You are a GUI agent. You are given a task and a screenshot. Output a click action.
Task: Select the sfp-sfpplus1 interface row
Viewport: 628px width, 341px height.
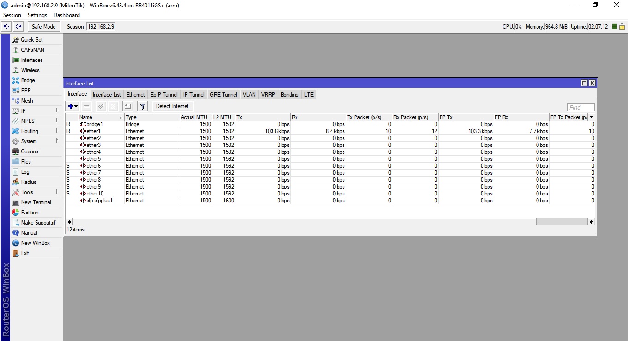click(330, 201)
